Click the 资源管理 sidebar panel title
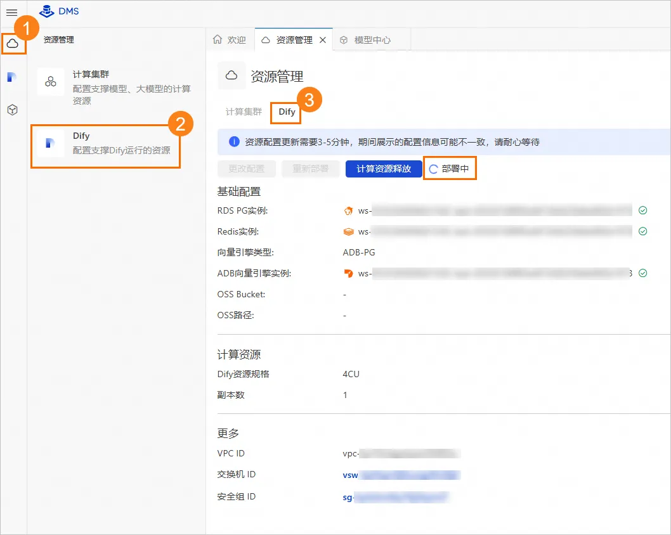Viewport: 671px width, 535px height. pos(58,40)
